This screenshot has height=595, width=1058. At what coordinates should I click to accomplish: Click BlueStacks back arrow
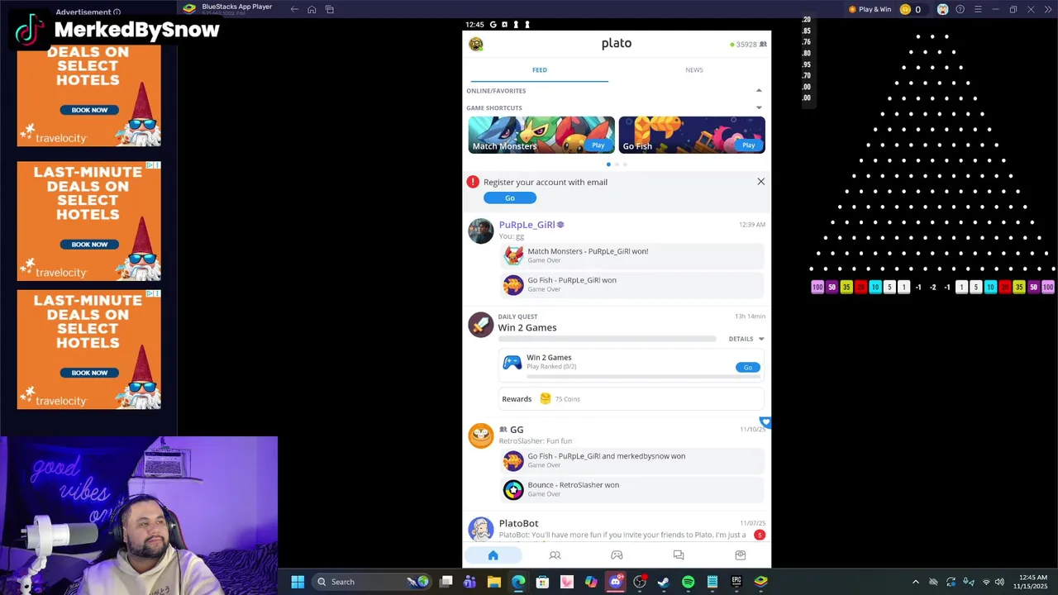click(294, 9)
